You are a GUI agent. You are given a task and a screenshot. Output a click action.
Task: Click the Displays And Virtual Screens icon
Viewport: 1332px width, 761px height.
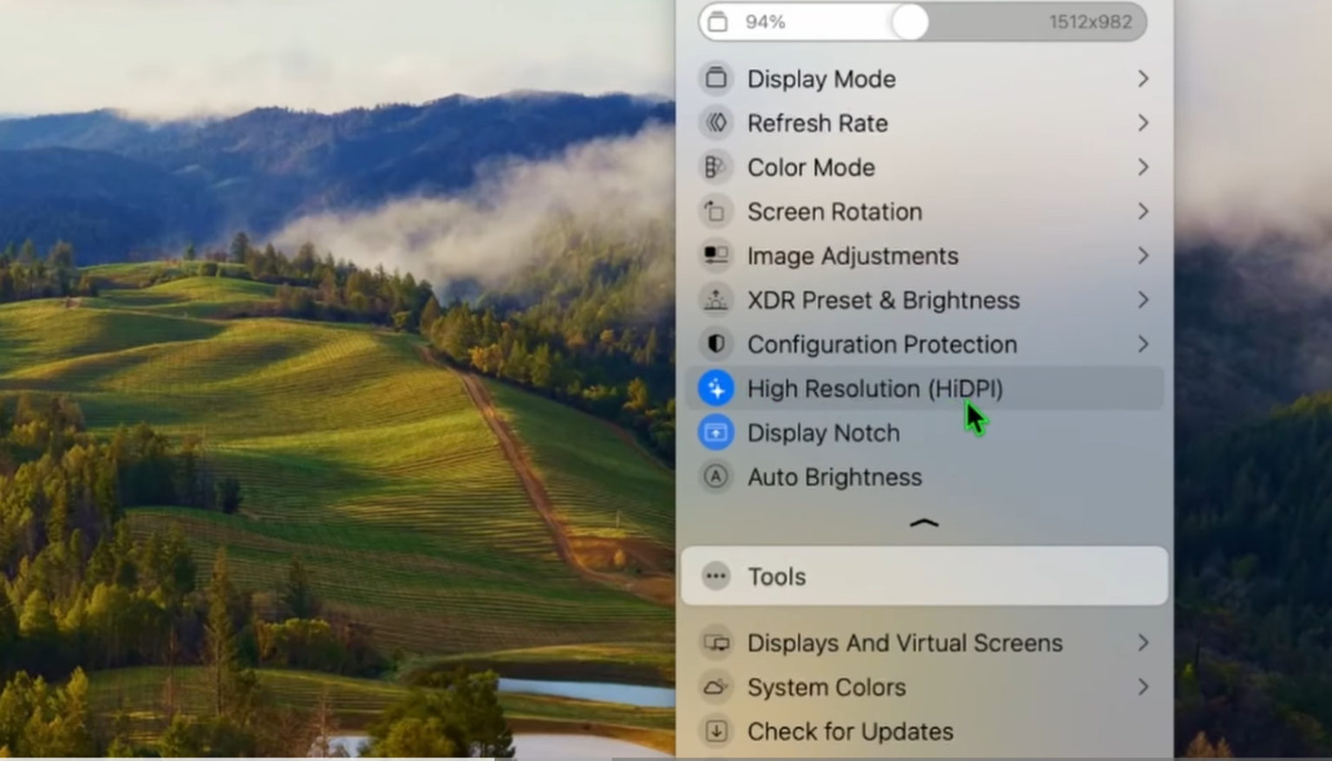pos(716,642)
